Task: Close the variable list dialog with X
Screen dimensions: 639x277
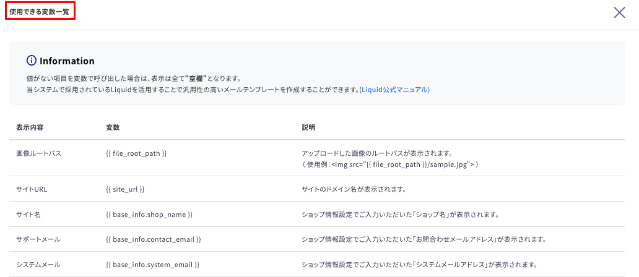Action: point(619,12)
